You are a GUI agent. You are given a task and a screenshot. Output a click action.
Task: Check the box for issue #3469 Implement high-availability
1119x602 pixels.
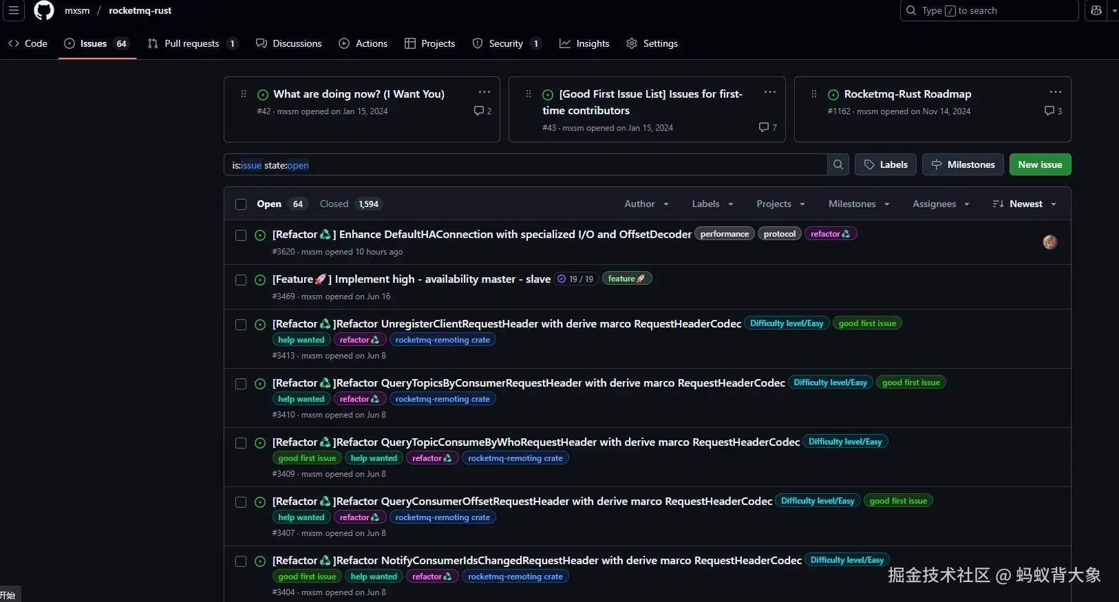point(241,280)
